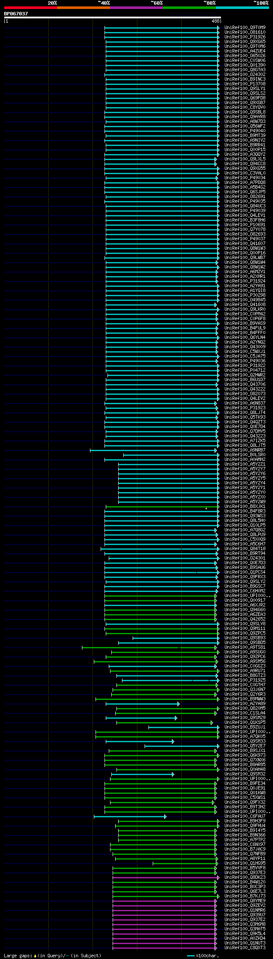Select the UniRef100_Q1NMR6 label
Image resolution: width=273 pixels, height=959 pixels.
(x=245, y=910)
